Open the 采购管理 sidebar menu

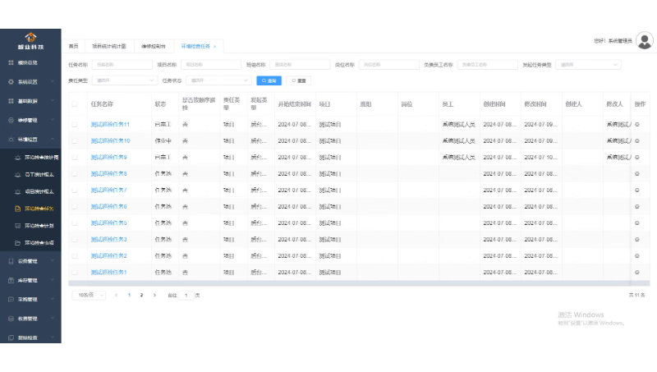(x=30, y=300)
